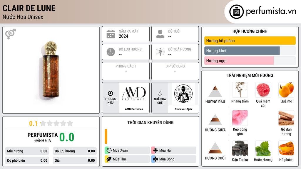Click the calendar icon for Năm ra mắt
301x169 pixels.
[111, 34]
